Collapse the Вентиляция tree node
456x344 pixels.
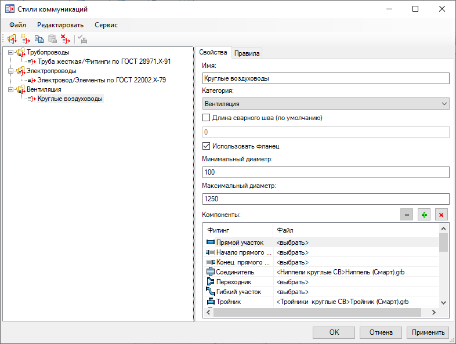click(x=11, y=90)
